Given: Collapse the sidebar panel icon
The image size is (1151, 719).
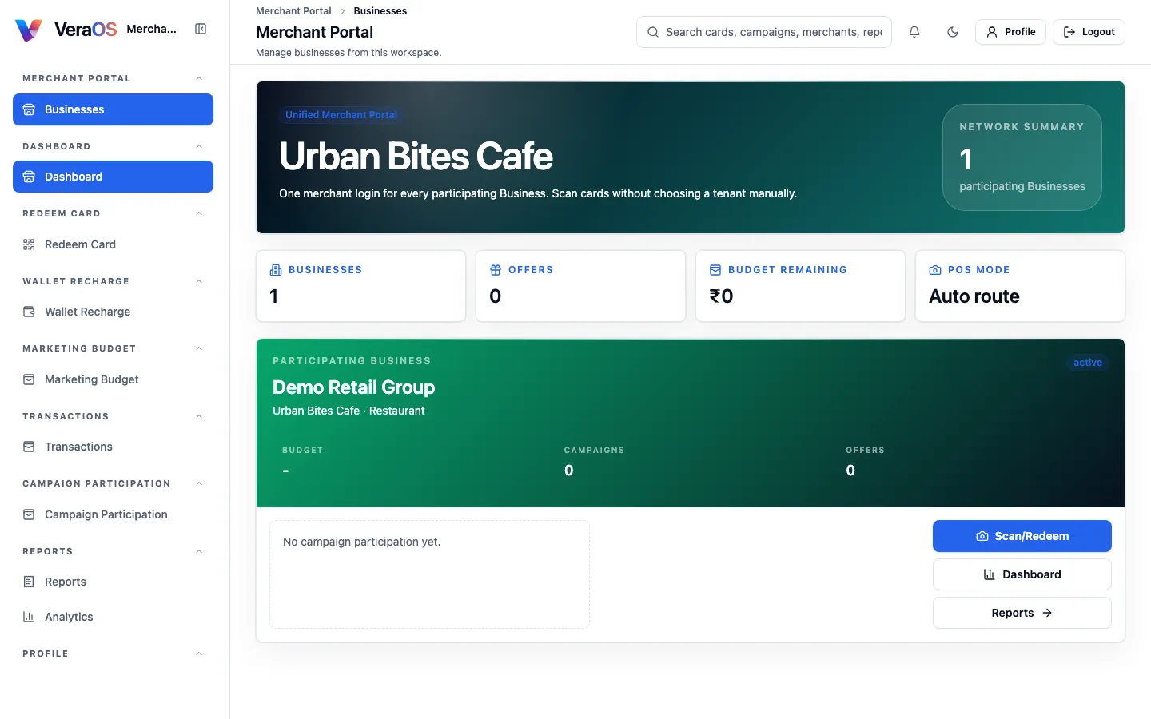Looking at the screenshot, I should [201, 29].
